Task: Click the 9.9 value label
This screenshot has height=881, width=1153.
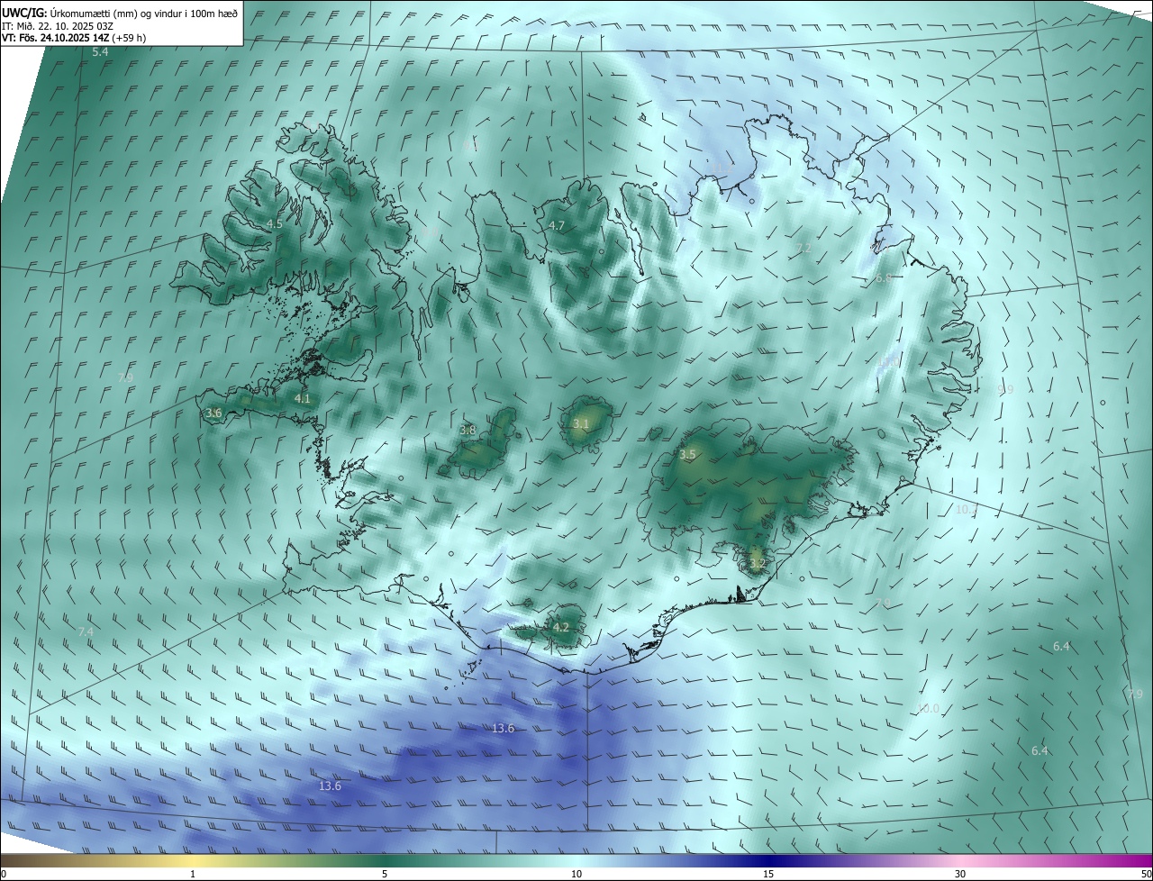Action: [x=1005, y=389]
